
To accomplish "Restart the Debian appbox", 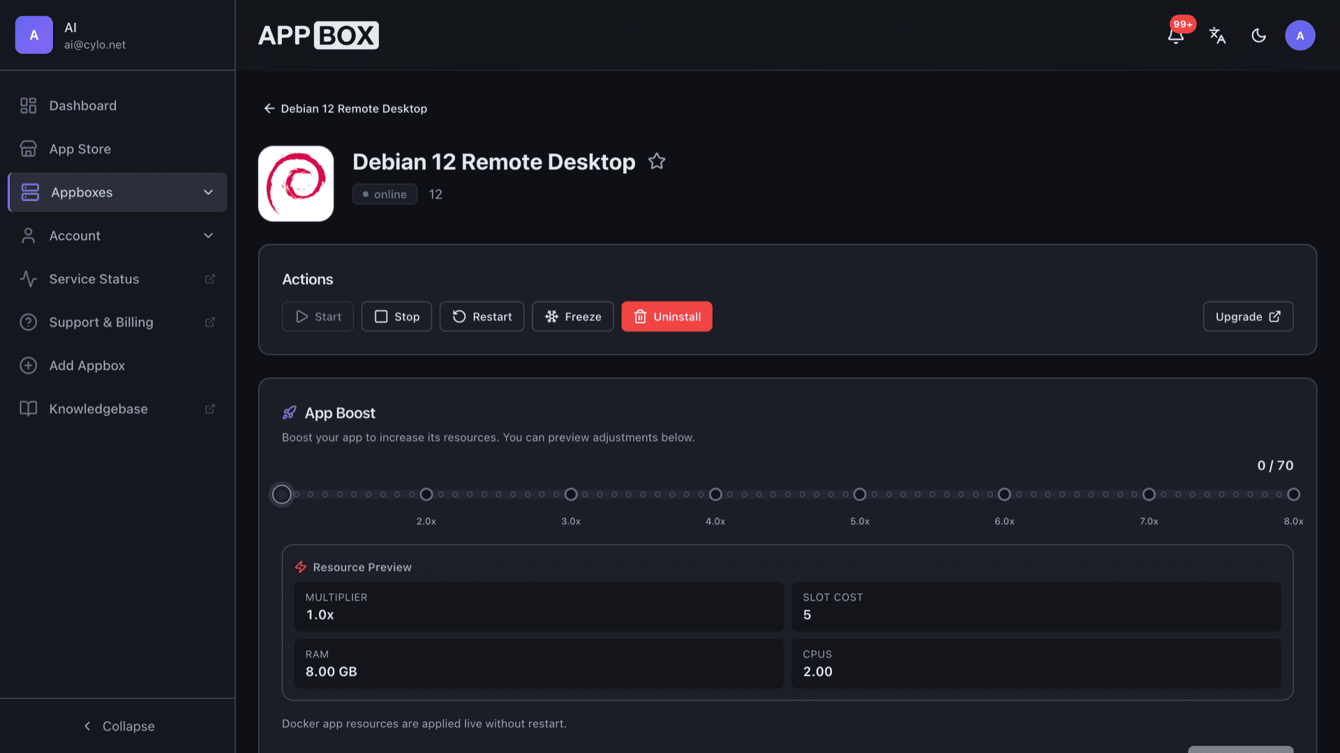I will pyautogui.click(x=482, y=316).
